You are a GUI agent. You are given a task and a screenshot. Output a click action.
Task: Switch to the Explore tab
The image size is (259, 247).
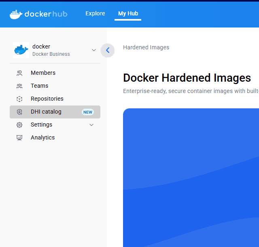pyautogui.click(x=95, y=14)
